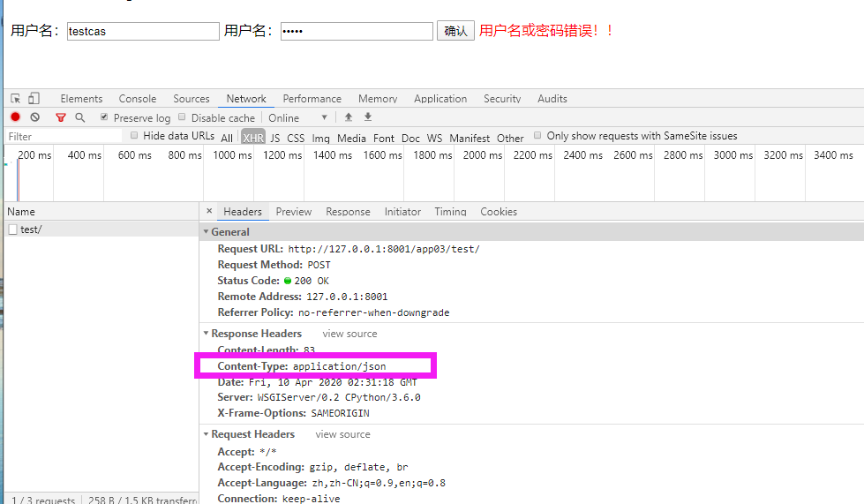Open the Audits panel
864x504 pixels.
(552, 99)
